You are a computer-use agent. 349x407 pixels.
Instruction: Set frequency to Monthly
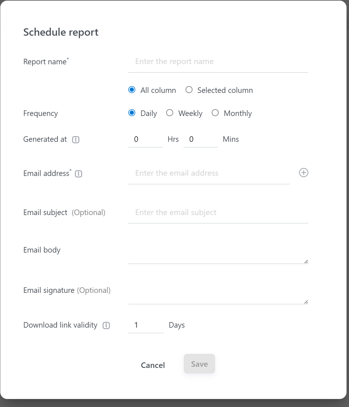(x=215, y=113)
